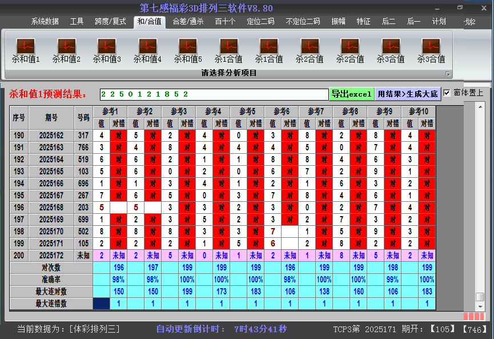
Task: Select the 杀和值3 analysis icon
Action: 107,50
